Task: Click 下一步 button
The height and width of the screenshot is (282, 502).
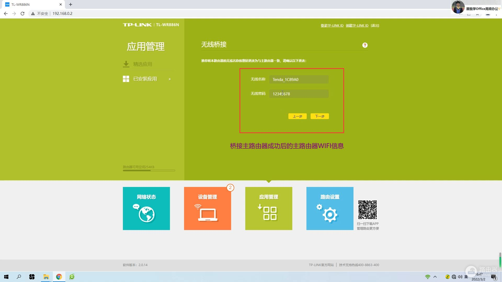Action: click(x=320, y=116)
